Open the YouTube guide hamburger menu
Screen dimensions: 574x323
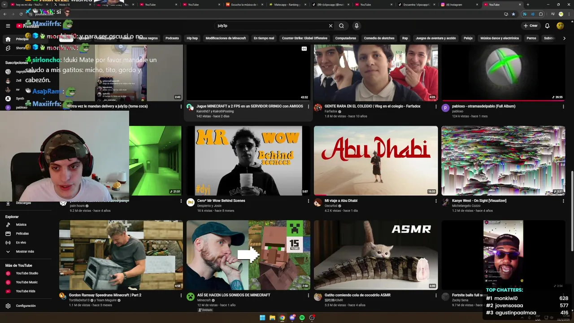8,26
